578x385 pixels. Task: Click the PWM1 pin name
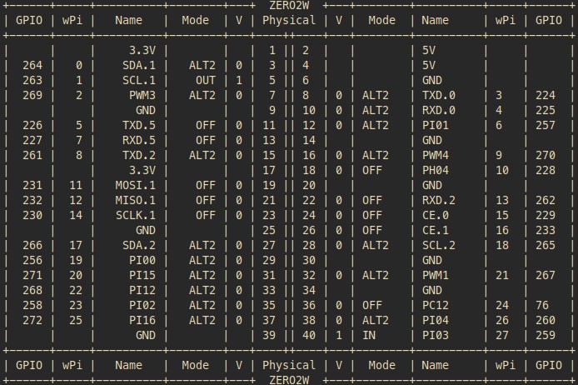click(436, 275)
